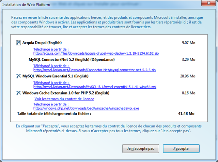
Task: Click the 28.96 Mo size value
Action: pyautogui.click(x=188, y=76)
